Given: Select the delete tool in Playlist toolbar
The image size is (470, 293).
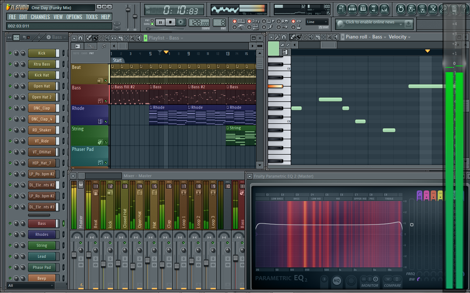Looking at the screenshot, I should point(101,38).
